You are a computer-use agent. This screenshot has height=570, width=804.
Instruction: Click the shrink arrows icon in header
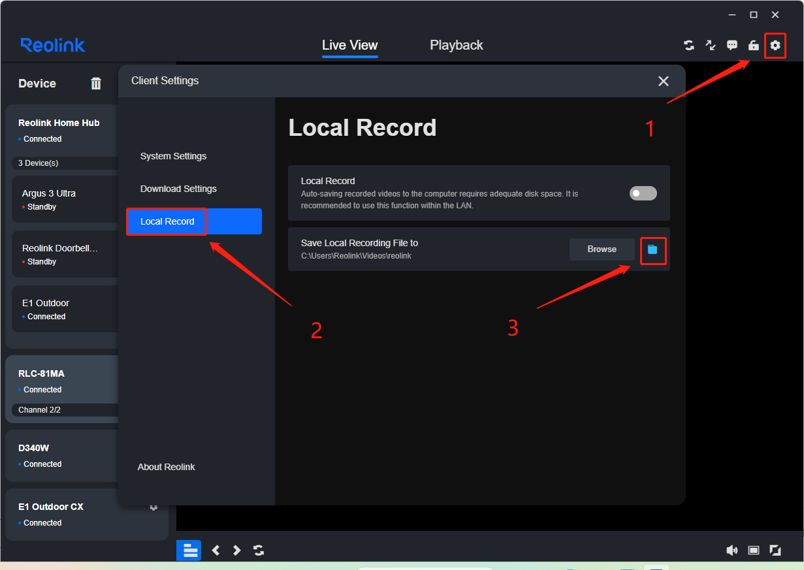(x=711, y=45)
